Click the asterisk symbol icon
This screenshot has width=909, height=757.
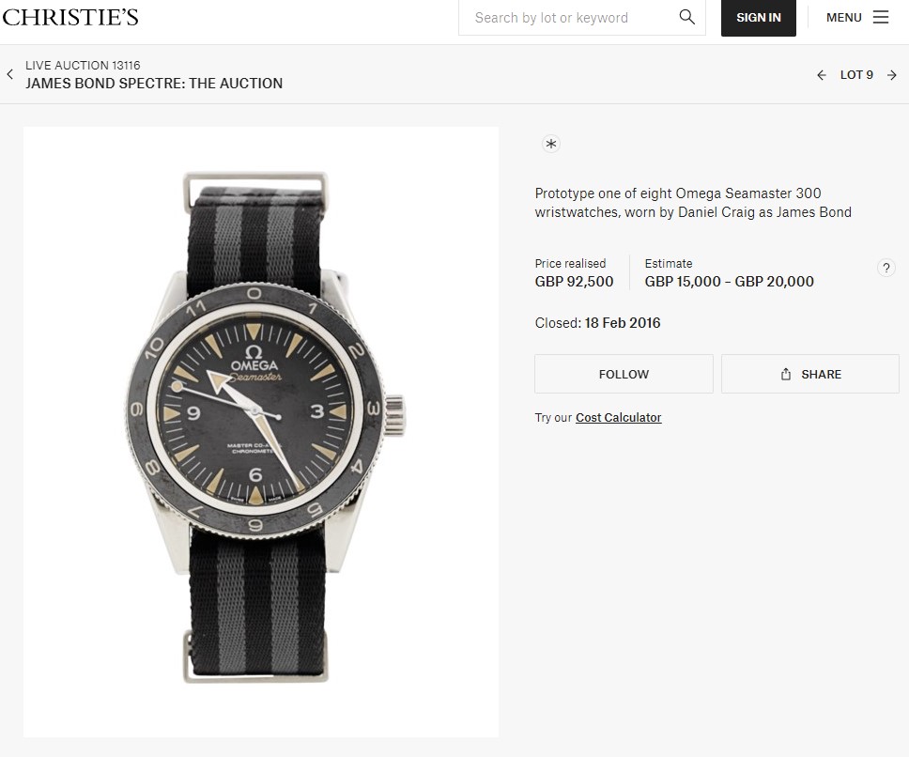(551, 144)
